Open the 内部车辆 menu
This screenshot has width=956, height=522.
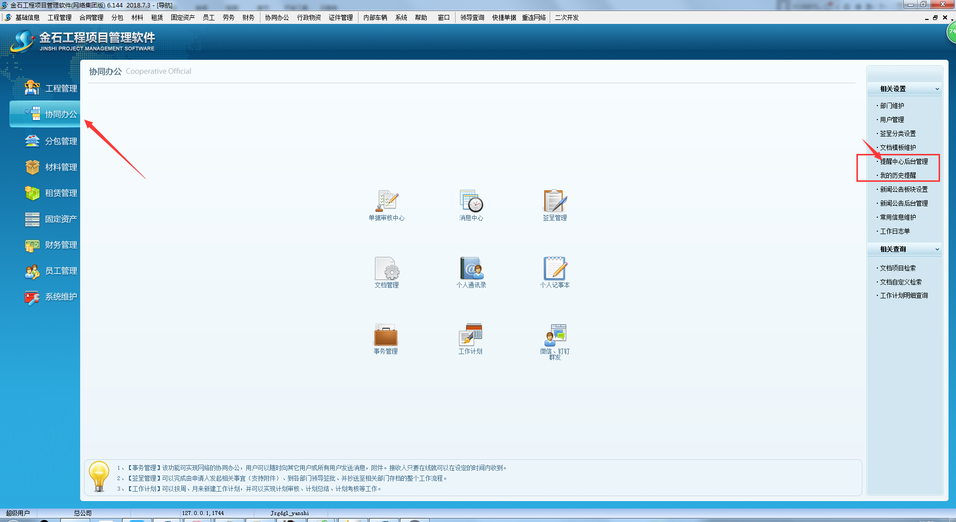[375, 17]
